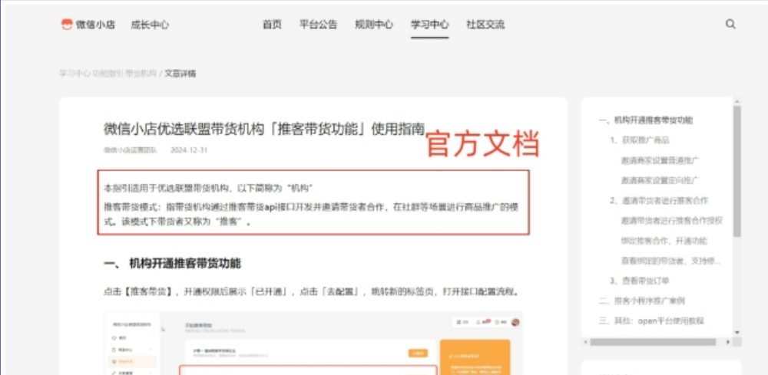768x375 pixels.
Task: Jump to 1、获取推广商品 in outline
Action: click(x=640, y=140)
